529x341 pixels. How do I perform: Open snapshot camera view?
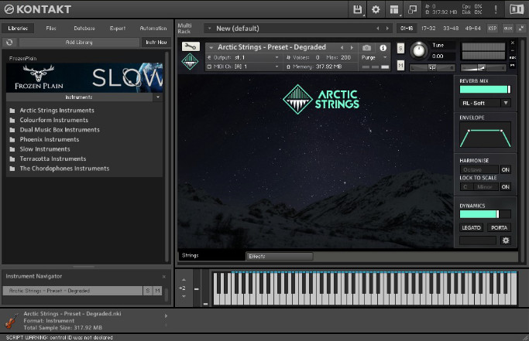[366, 48]
